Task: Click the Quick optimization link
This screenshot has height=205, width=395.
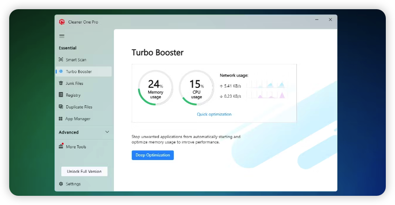Action: click(214, 114)
